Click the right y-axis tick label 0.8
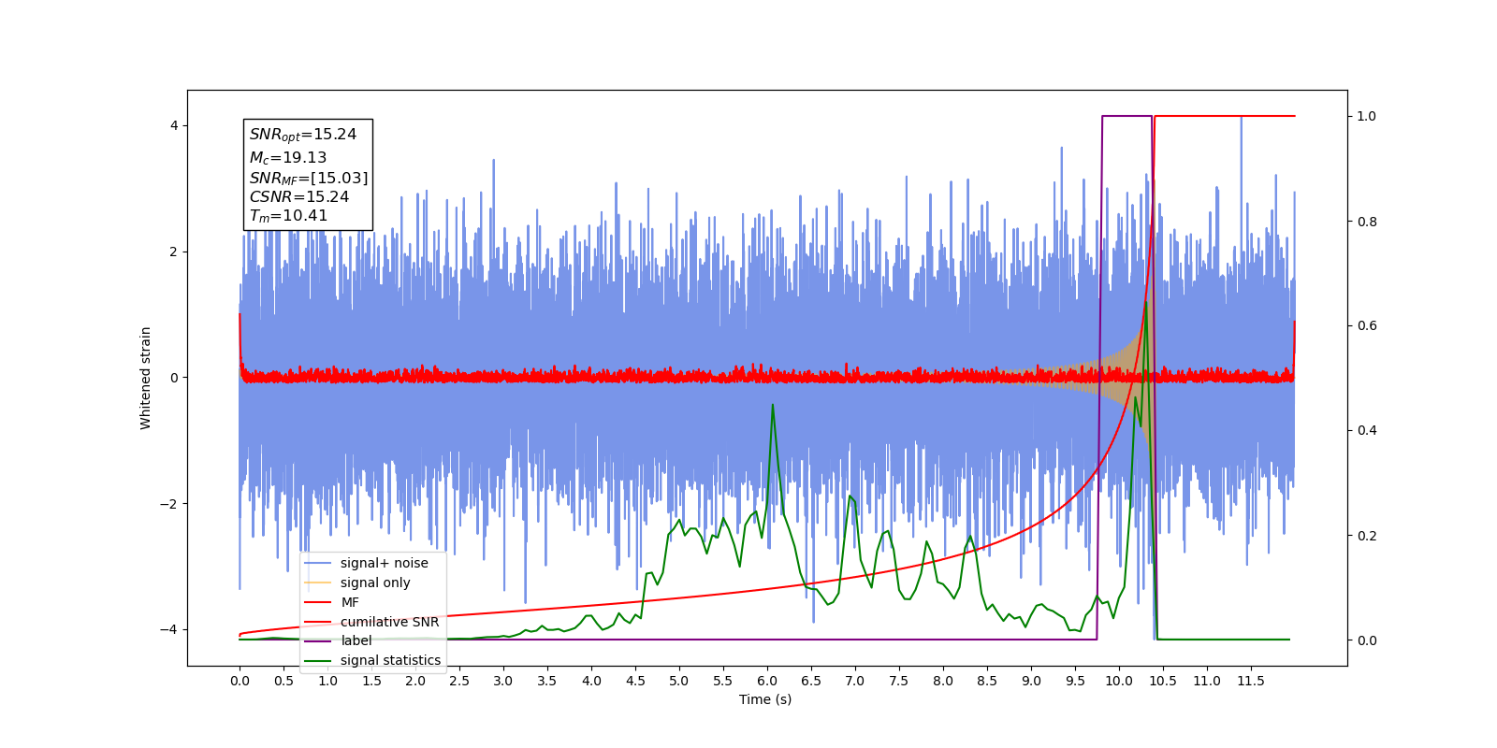Screen dimensions: 1497x748 click(1367, 222)
